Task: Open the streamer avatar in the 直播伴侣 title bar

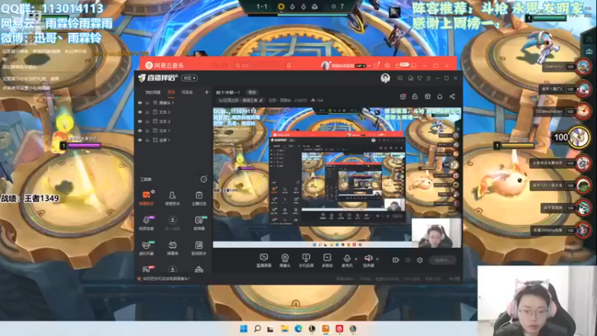Action: (385, 78)
